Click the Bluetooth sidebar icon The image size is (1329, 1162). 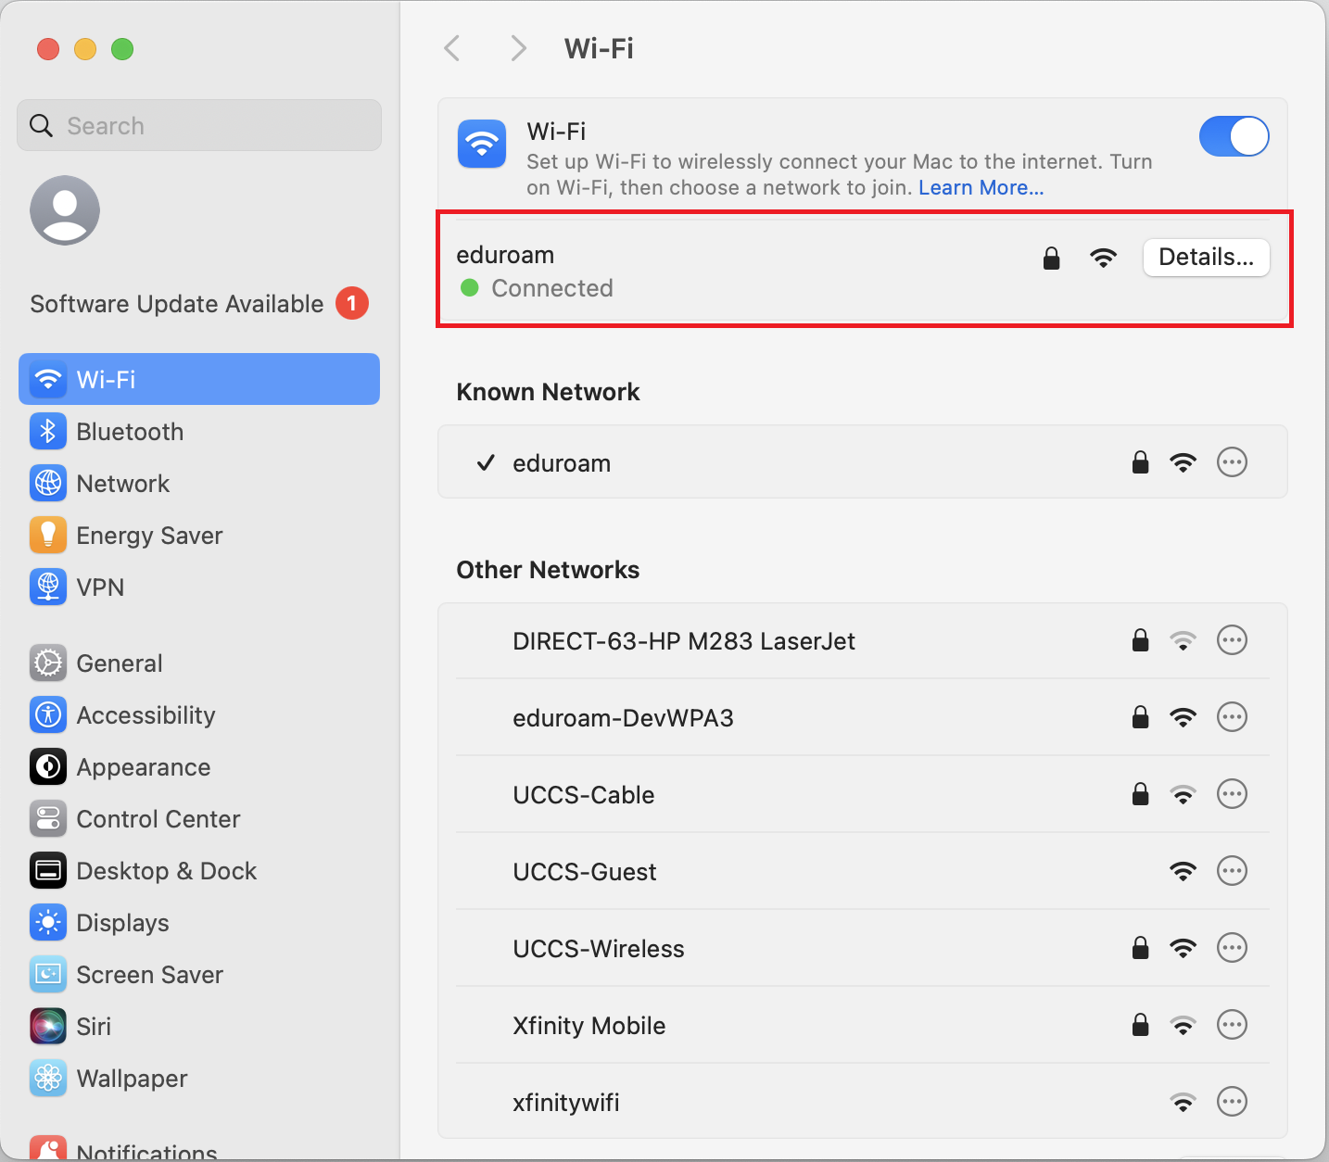pos(48,431)
